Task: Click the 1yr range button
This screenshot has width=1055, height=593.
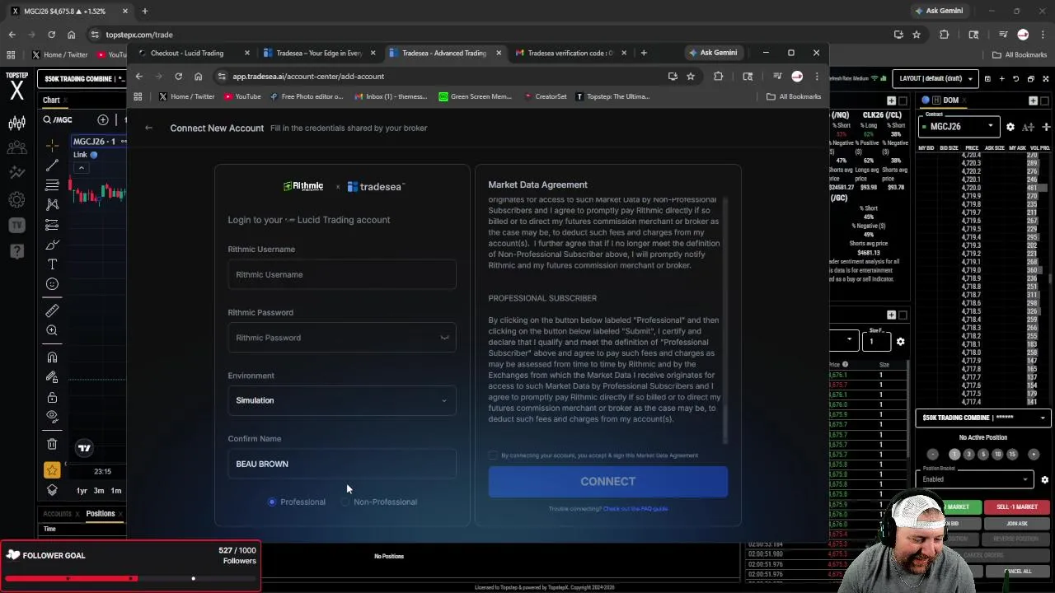Action: (x=82, y=491)
